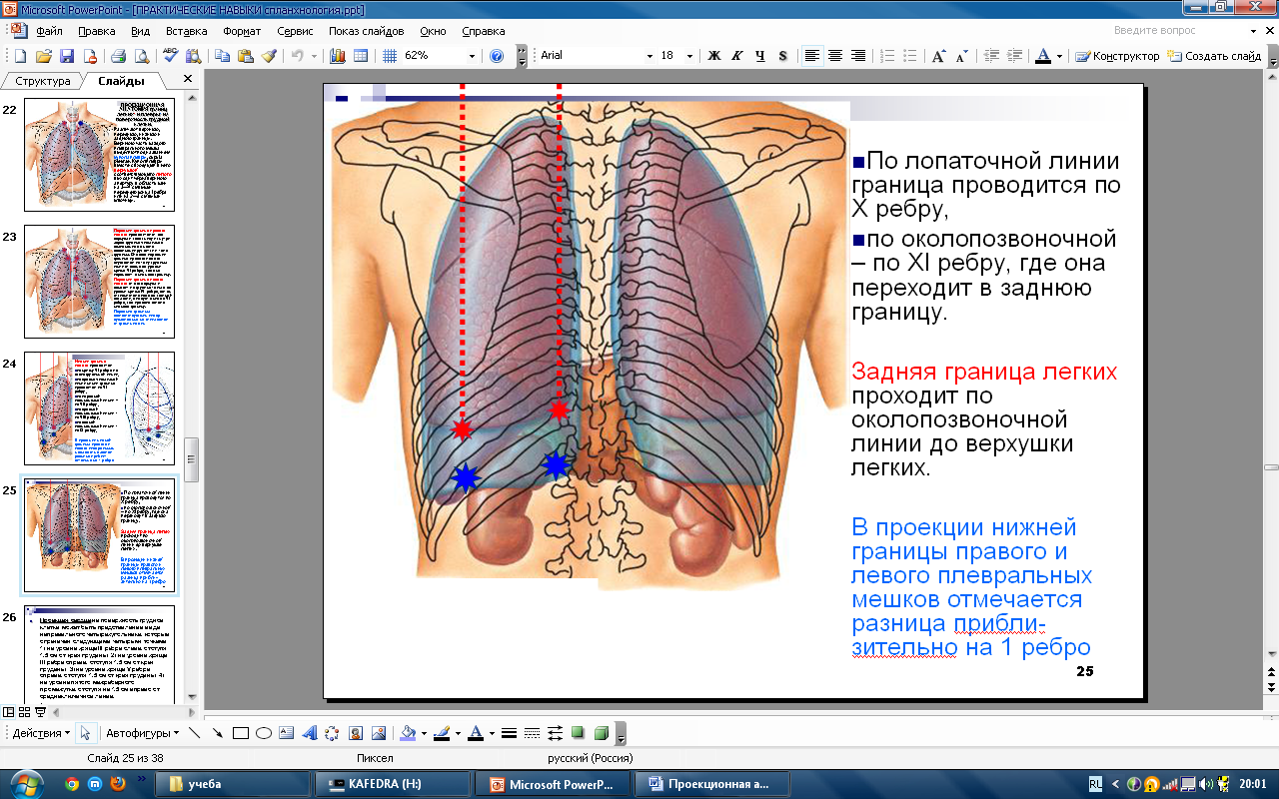Open the Arial font name dropdown
The width and height of the screenshot is (1279, 799).
point(648,56)
